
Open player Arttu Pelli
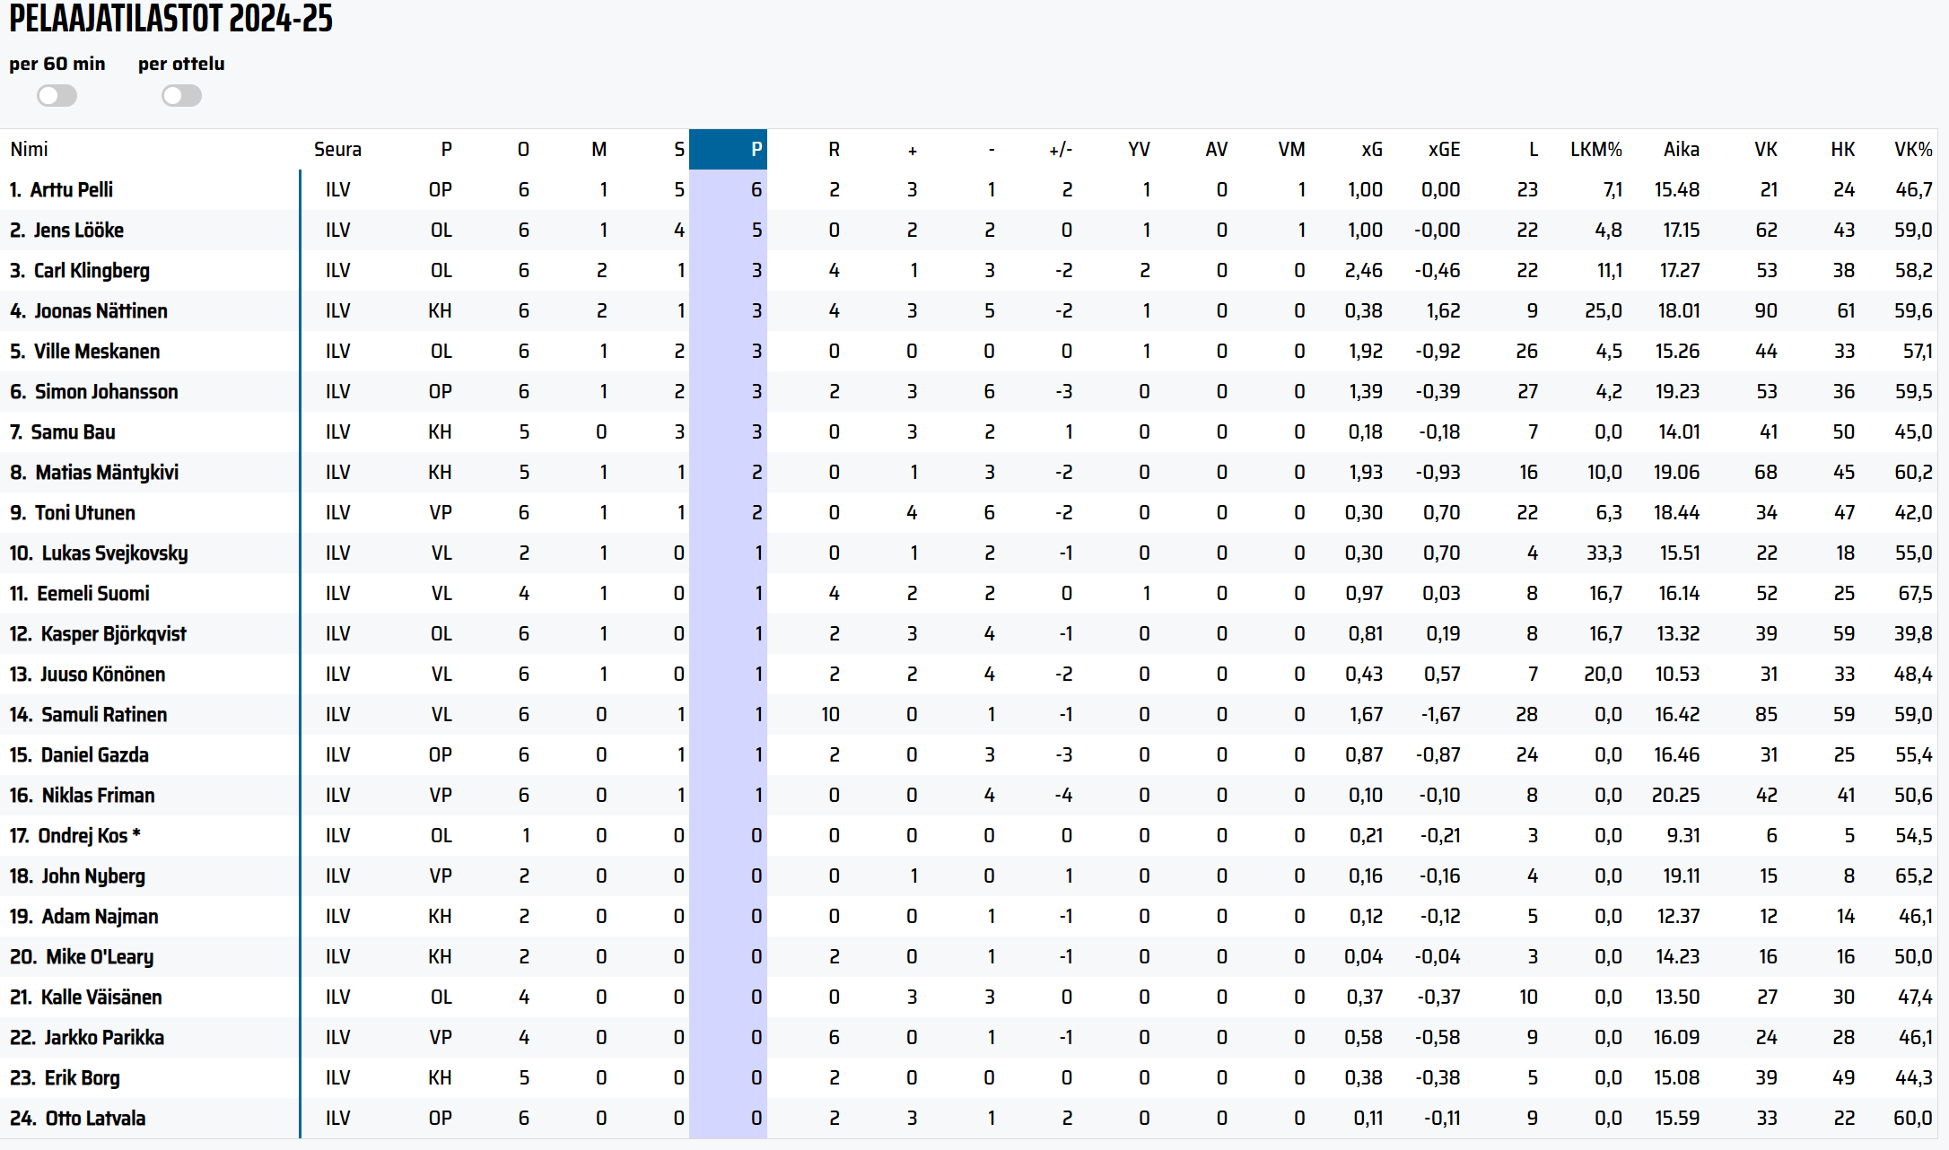click(x=71, y=190)
